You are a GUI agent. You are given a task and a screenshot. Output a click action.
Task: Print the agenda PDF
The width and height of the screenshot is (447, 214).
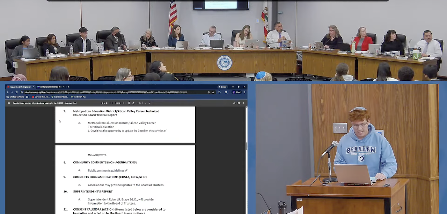coord(239,103)
